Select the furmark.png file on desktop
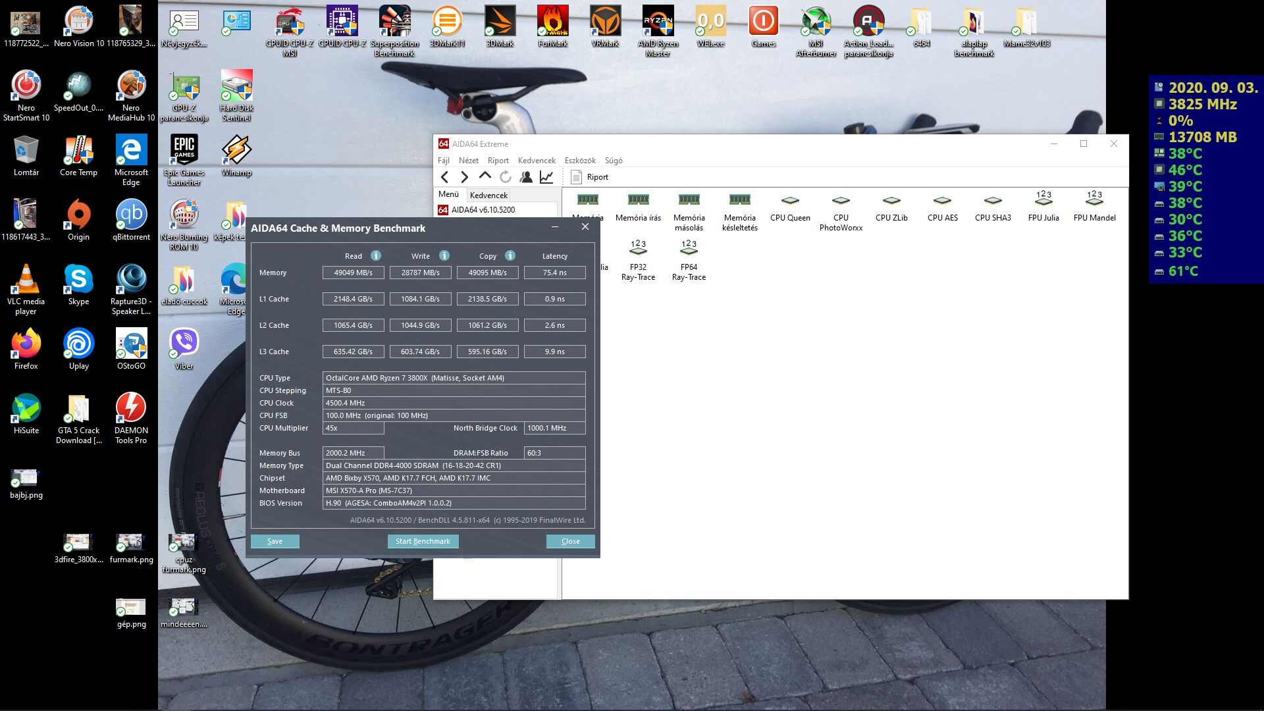The image size is (1264, 711). (x=131, y=548)
